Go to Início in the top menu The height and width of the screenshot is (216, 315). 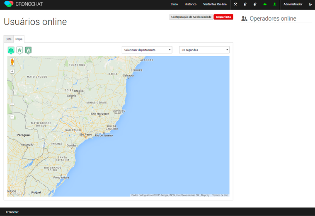[x=174, y=4]
